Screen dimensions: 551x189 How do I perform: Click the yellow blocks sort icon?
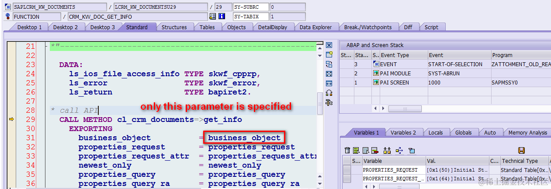[387, 150]
